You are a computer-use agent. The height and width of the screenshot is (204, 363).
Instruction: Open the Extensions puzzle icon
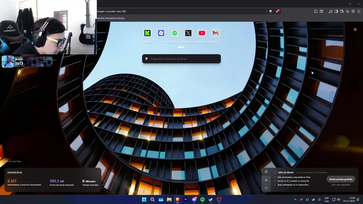[316, 11]
